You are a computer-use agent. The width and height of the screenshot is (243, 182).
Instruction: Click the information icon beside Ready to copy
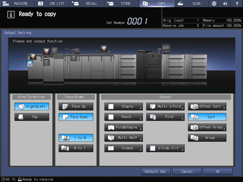[x=11, y=15]
